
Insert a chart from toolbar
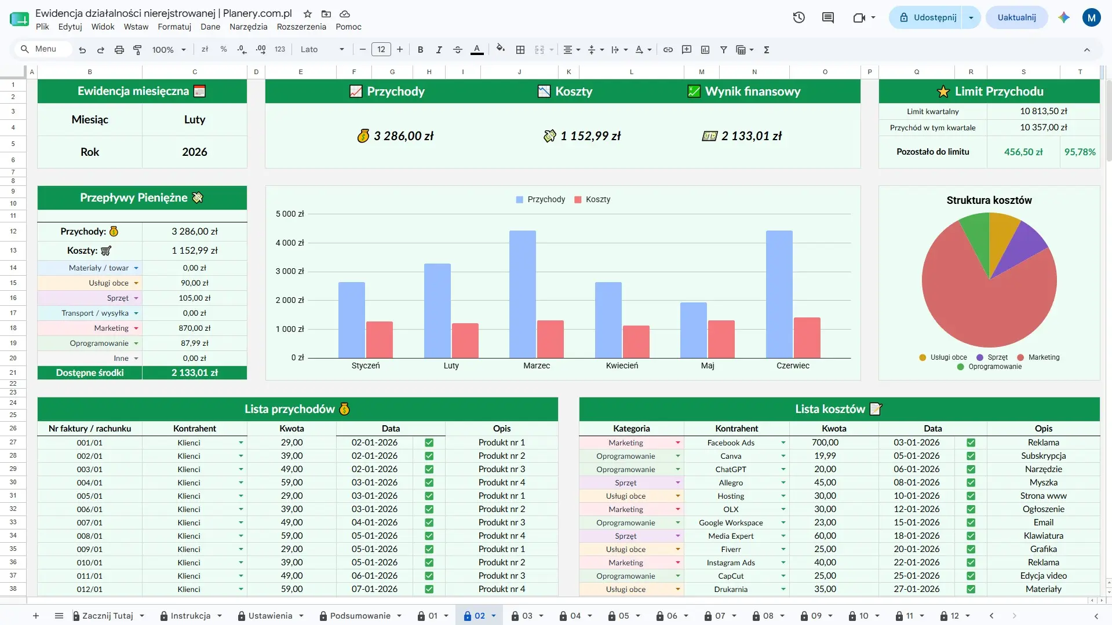[705, 50]
